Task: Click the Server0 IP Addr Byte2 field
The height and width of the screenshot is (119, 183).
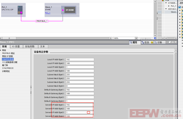Action: [80, 108]
